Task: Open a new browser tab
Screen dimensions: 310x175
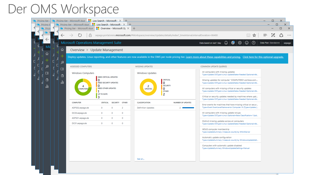Action: (134, 28)
